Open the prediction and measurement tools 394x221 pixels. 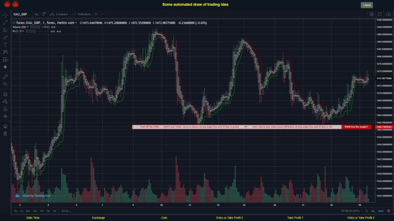pos(5,60)
